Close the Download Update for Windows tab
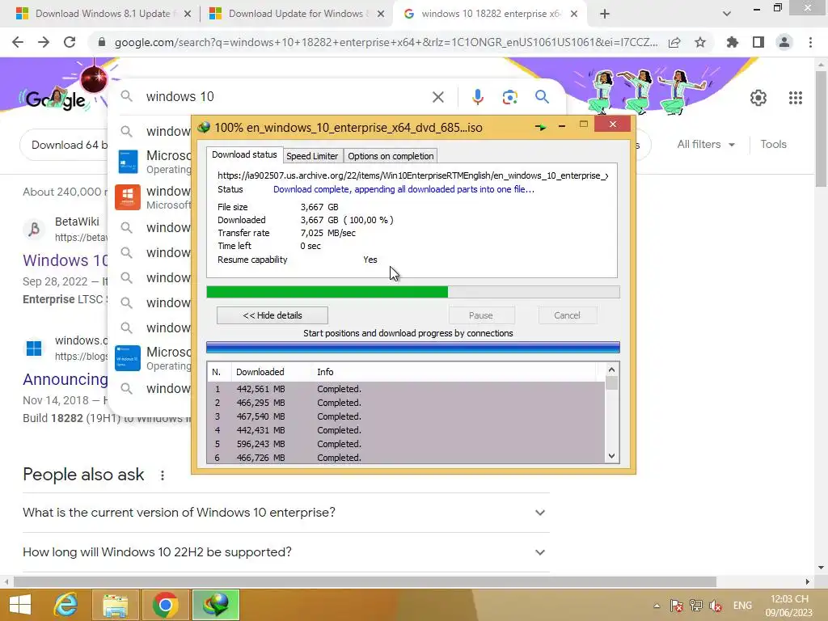The width and height of the screenshot is (828, 621). tap(381, 14)
